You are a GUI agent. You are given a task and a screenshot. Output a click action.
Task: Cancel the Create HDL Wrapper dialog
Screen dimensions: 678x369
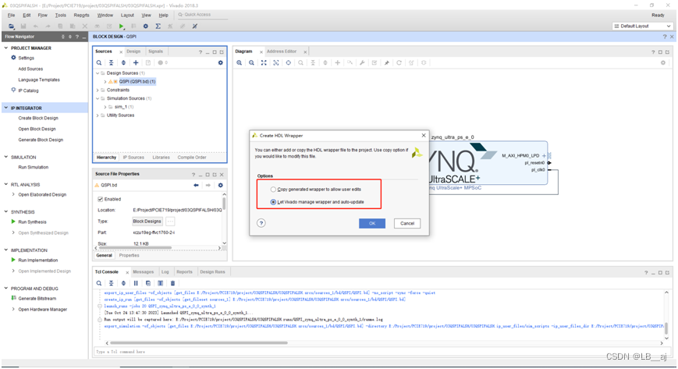(407, 223)
